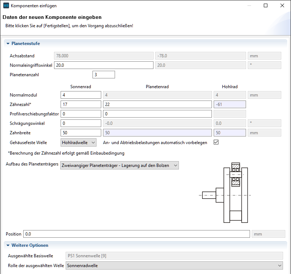Collapse the Planetenstufe section

(x=8, y=44)
